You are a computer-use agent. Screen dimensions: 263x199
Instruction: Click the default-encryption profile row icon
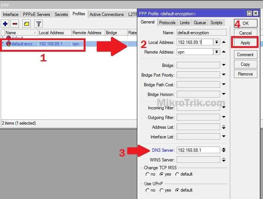(x=8, y=44)
